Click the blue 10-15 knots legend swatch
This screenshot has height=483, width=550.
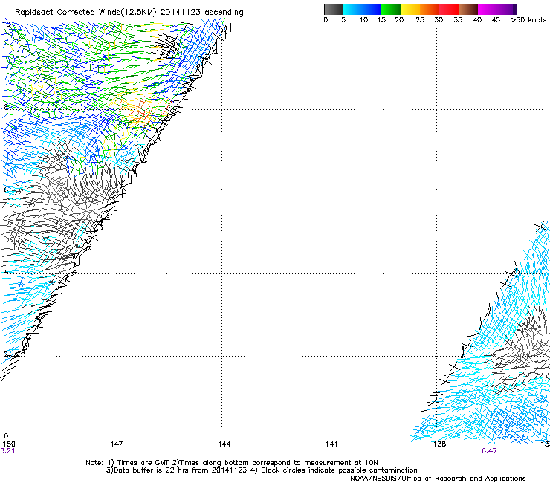point(372,9)
